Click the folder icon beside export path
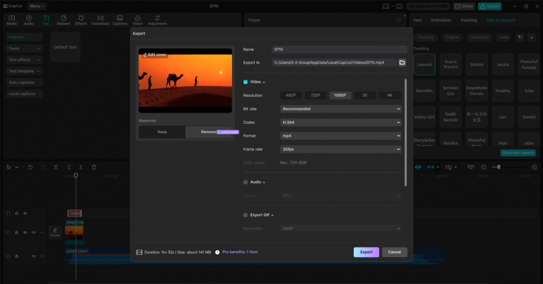The width and height of the screenshot is (543, 284). (x=402, y=63)
